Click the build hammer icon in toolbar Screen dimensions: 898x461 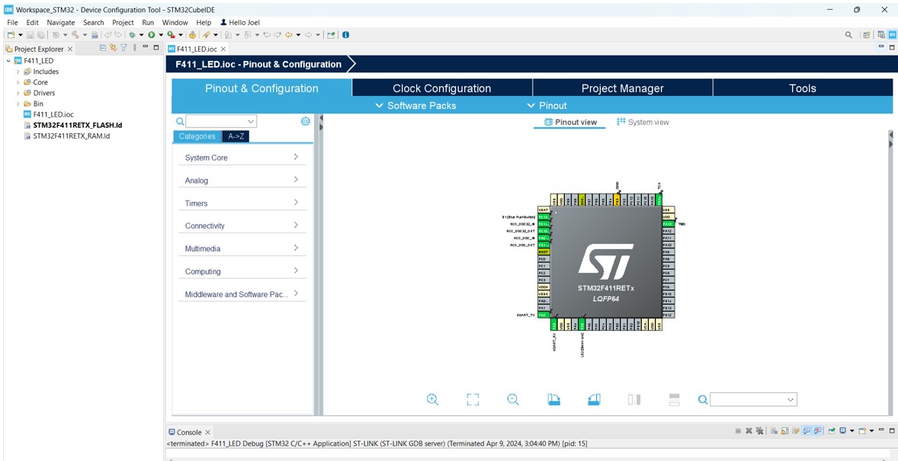pyautogui.click(x=75, y=35)
